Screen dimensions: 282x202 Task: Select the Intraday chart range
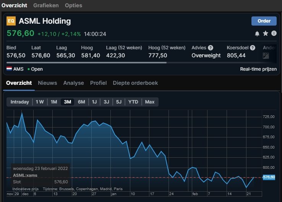(19, 102)
